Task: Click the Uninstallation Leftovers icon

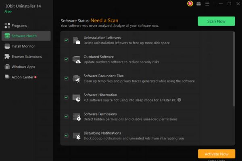Action: (x=77, y=40)
